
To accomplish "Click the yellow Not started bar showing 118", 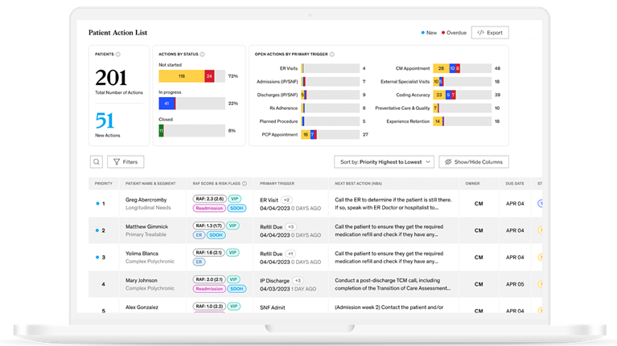I will tap(181, 76).
